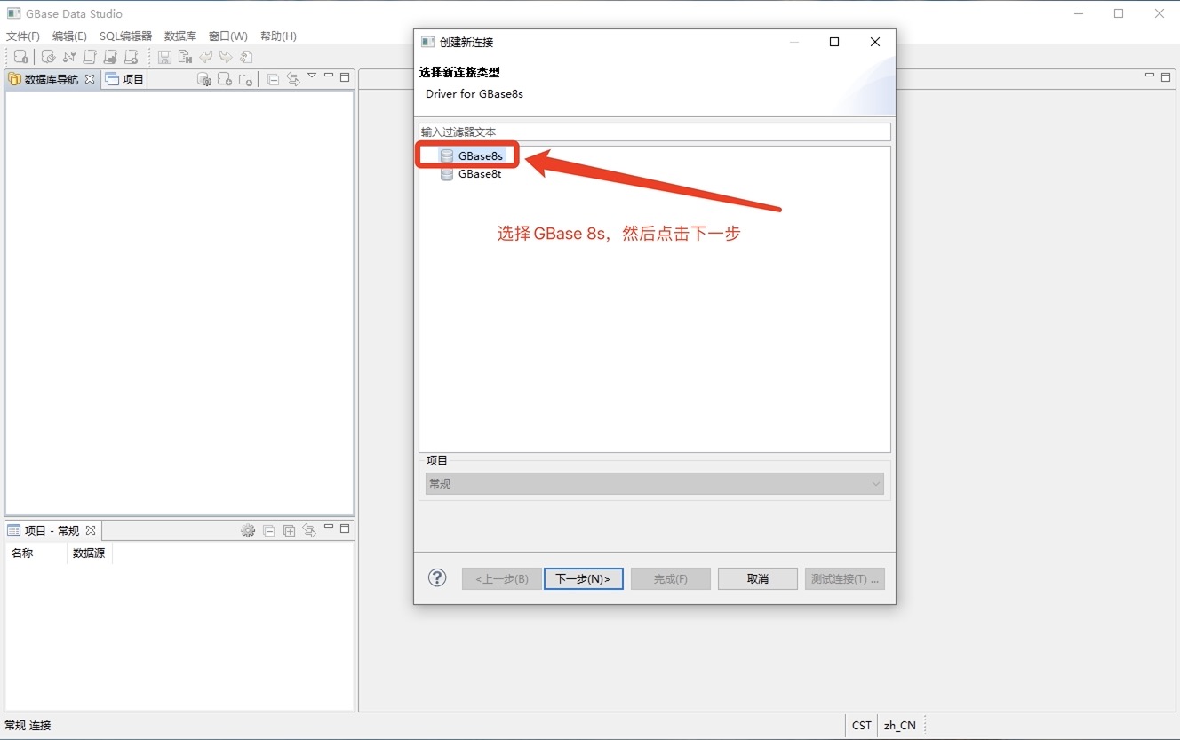Click the 完成(F) button
The width and height of the screenshot is (1180, 740).
coord(671,578)
